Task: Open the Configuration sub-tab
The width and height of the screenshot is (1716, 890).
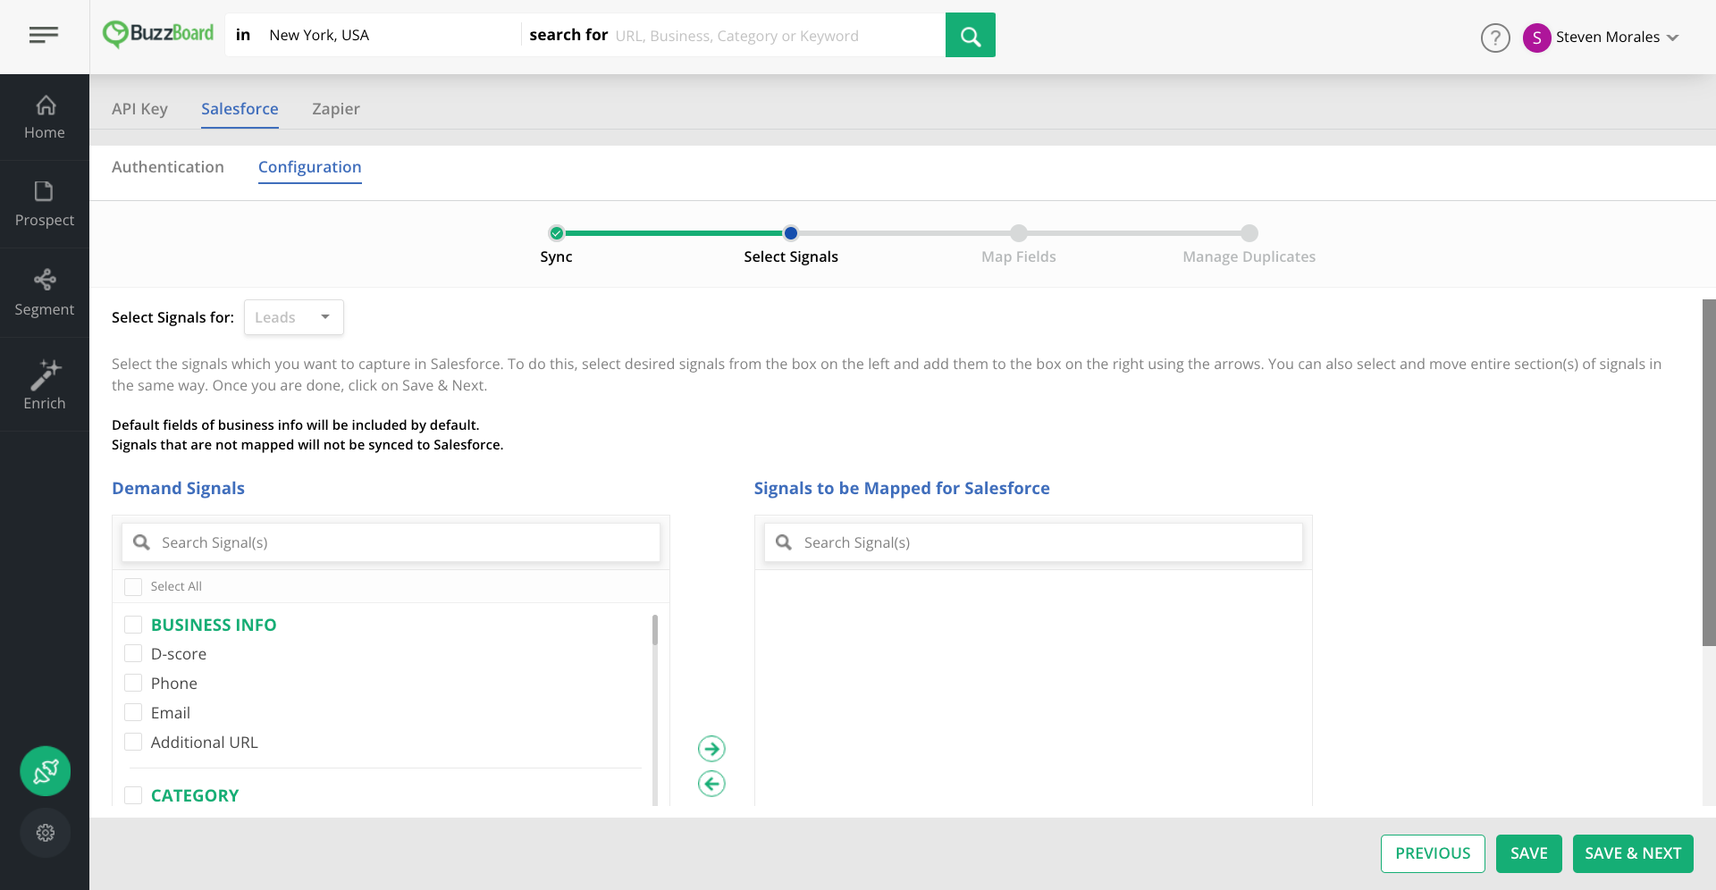Action: click(x=310, y=167)
